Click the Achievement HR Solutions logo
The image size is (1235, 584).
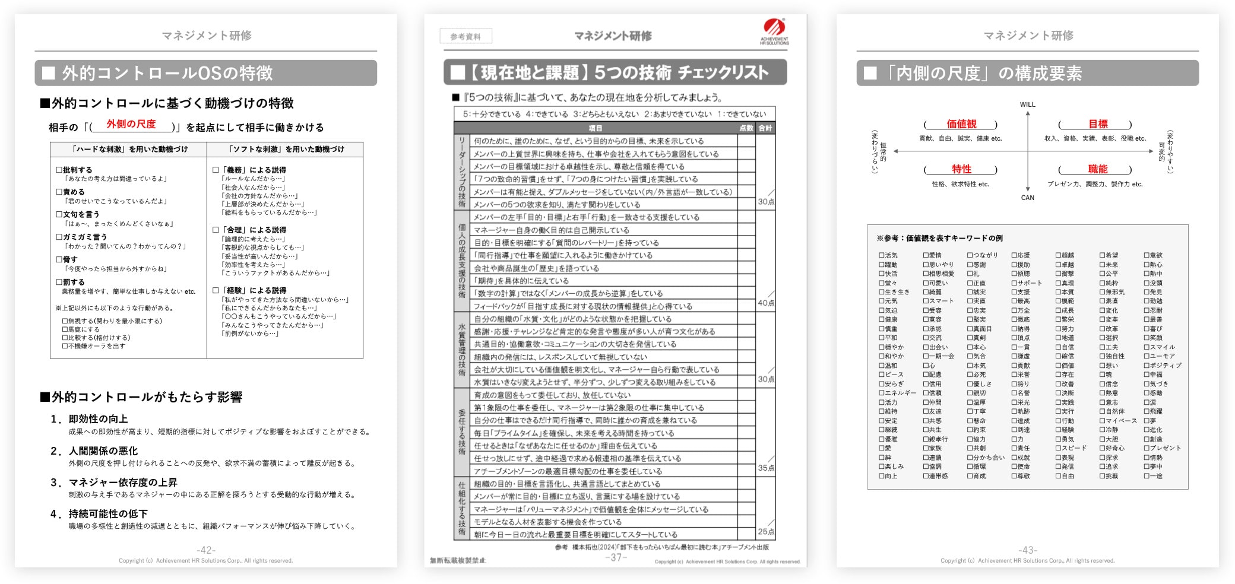(774, 30)
